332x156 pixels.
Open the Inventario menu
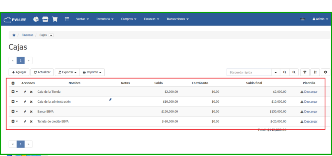pos(105,19)
